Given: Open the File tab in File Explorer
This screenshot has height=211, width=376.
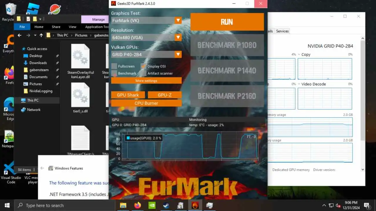Looking at the screenshot, I should point(22,27).
